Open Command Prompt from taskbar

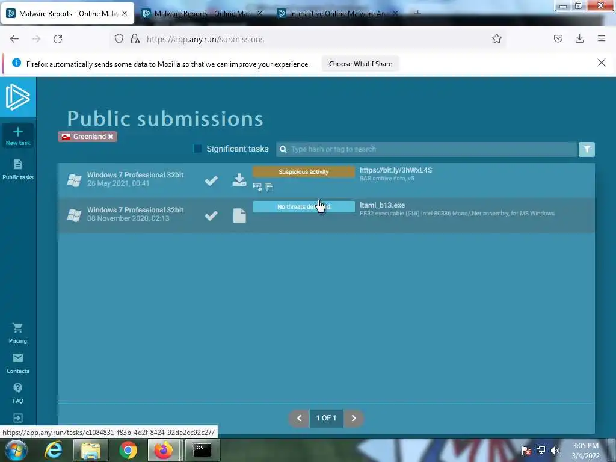point(202,450)
